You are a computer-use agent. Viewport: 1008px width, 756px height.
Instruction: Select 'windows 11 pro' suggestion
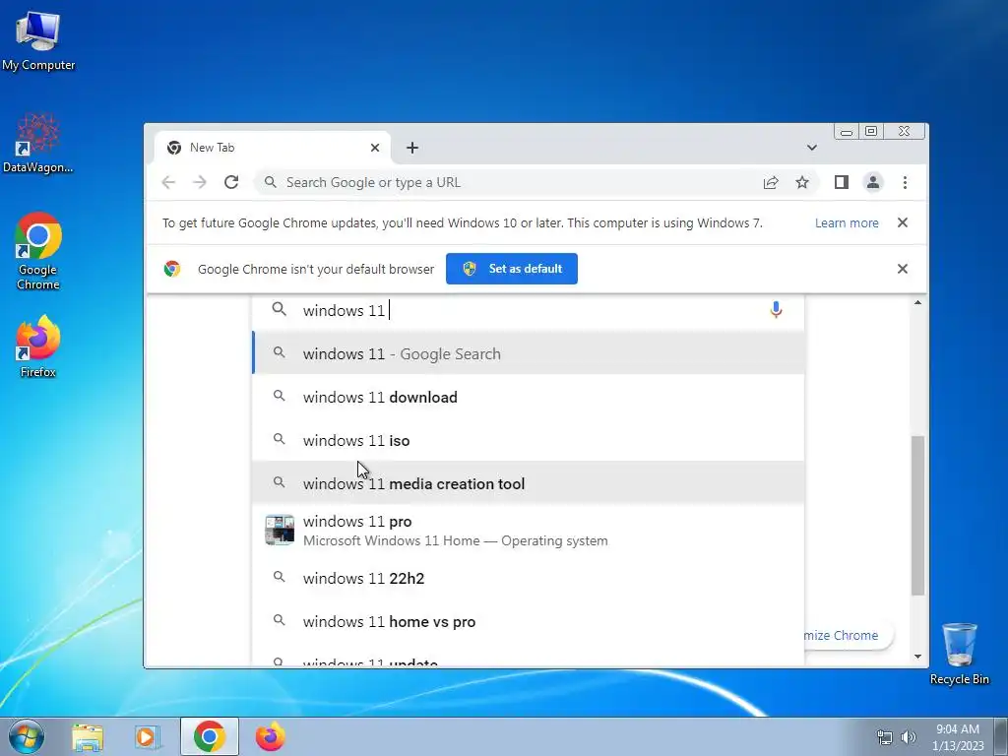point(528,531)
